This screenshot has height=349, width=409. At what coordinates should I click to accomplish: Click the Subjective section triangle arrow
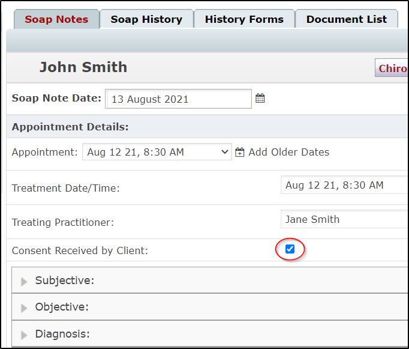24,282
